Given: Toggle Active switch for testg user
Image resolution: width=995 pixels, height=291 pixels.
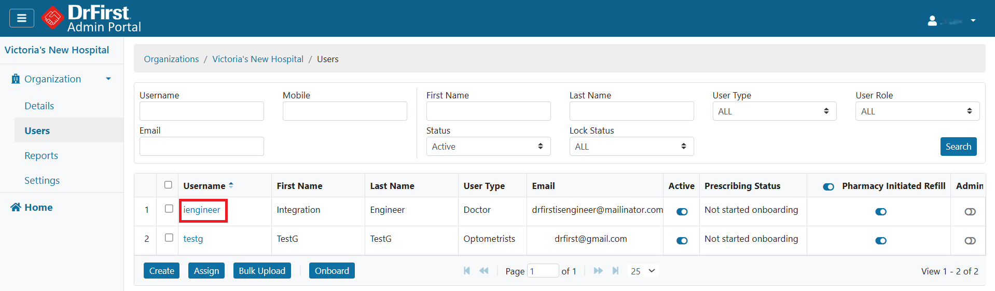Looking at the screenshot, I should [x=682, y=241].
